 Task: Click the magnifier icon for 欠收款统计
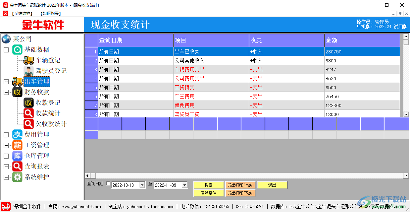pyautogui.click(x=28, y=124)
